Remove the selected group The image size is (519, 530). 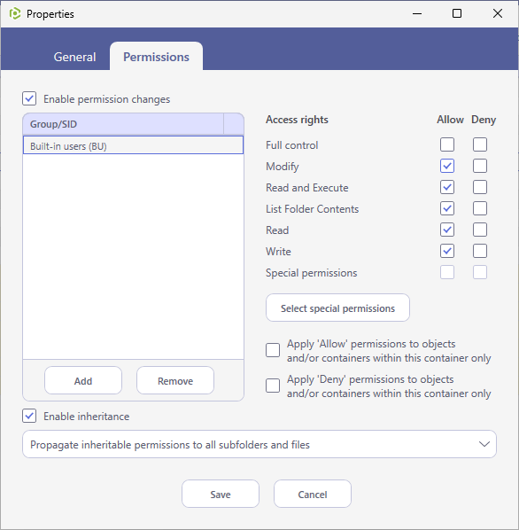(175, 380)
